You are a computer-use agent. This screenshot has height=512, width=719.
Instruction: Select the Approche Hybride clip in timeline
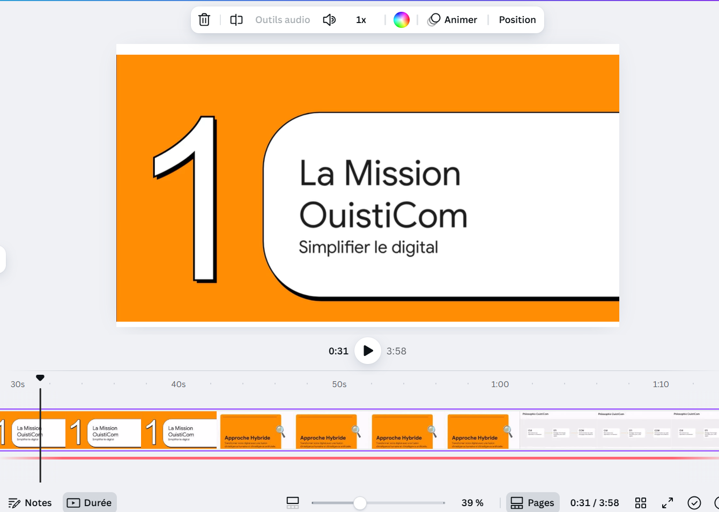click(x=368, y=431)
